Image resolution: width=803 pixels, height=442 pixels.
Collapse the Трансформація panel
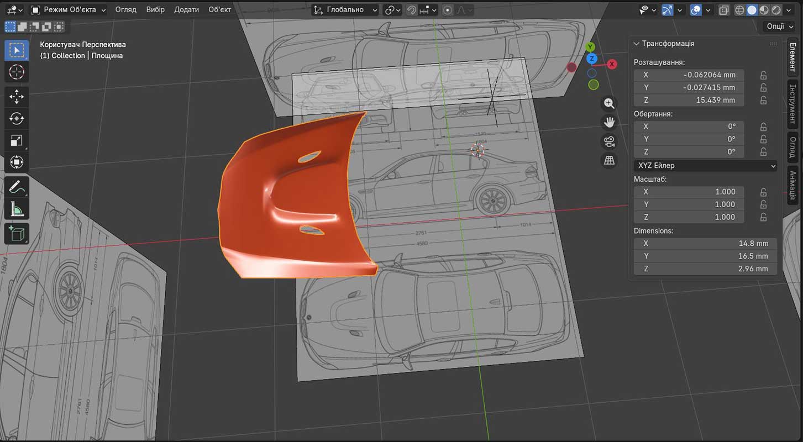click(x=637, y=44)
